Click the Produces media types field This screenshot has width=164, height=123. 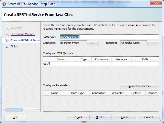pos(134,43)
